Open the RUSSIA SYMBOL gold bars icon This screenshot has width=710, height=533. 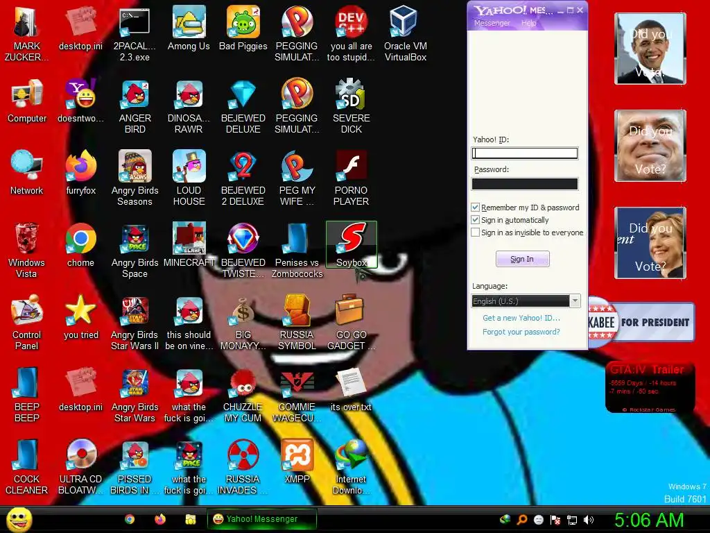297,323
